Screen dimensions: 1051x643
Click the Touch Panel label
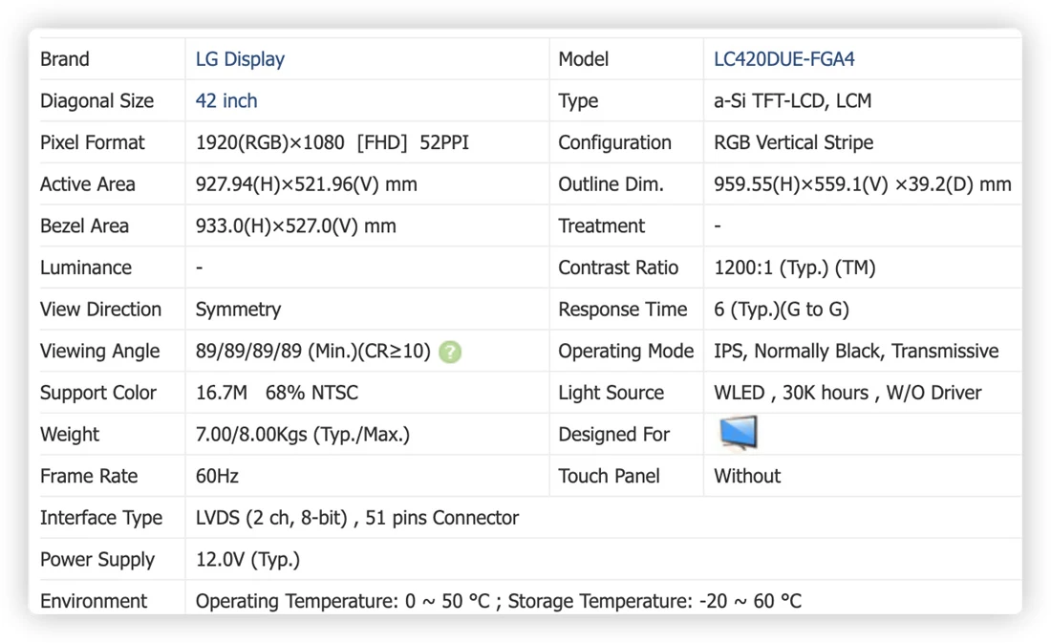(609, 476)
